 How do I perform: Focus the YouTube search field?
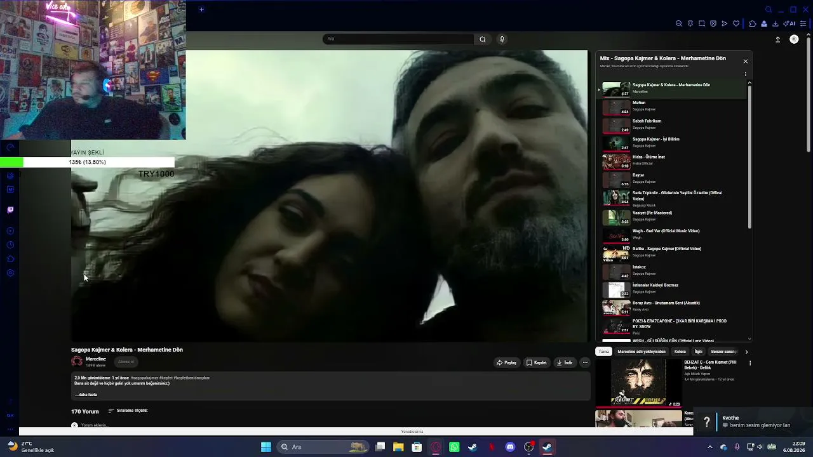tap(398, 39)
